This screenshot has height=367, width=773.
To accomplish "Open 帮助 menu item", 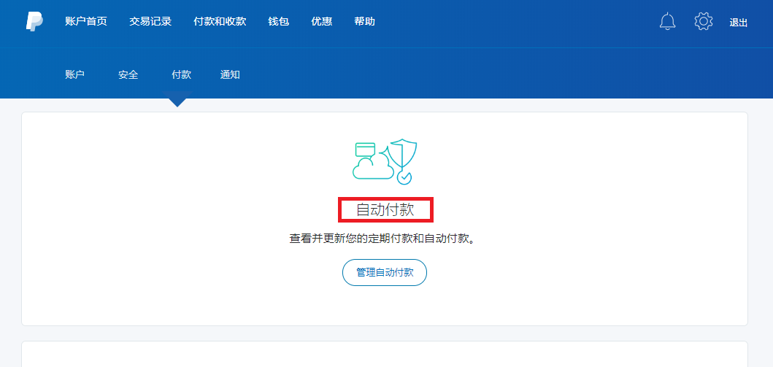I will tap(364, 22).
